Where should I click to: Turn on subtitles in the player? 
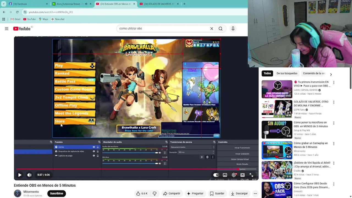click(x=225, y=175)
